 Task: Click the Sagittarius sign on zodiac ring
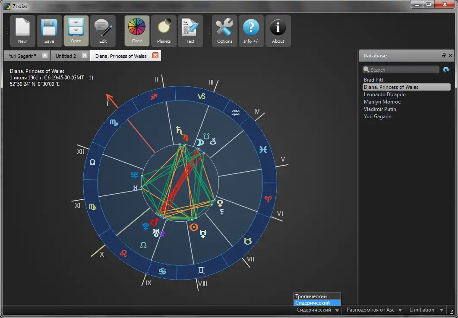pyautogui.click(x=154, y=96)
